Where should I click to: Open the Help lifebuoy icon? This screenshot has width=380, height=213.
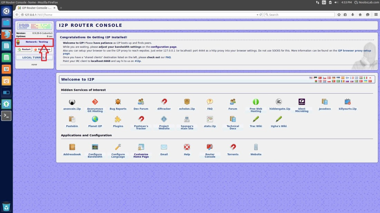187,147
